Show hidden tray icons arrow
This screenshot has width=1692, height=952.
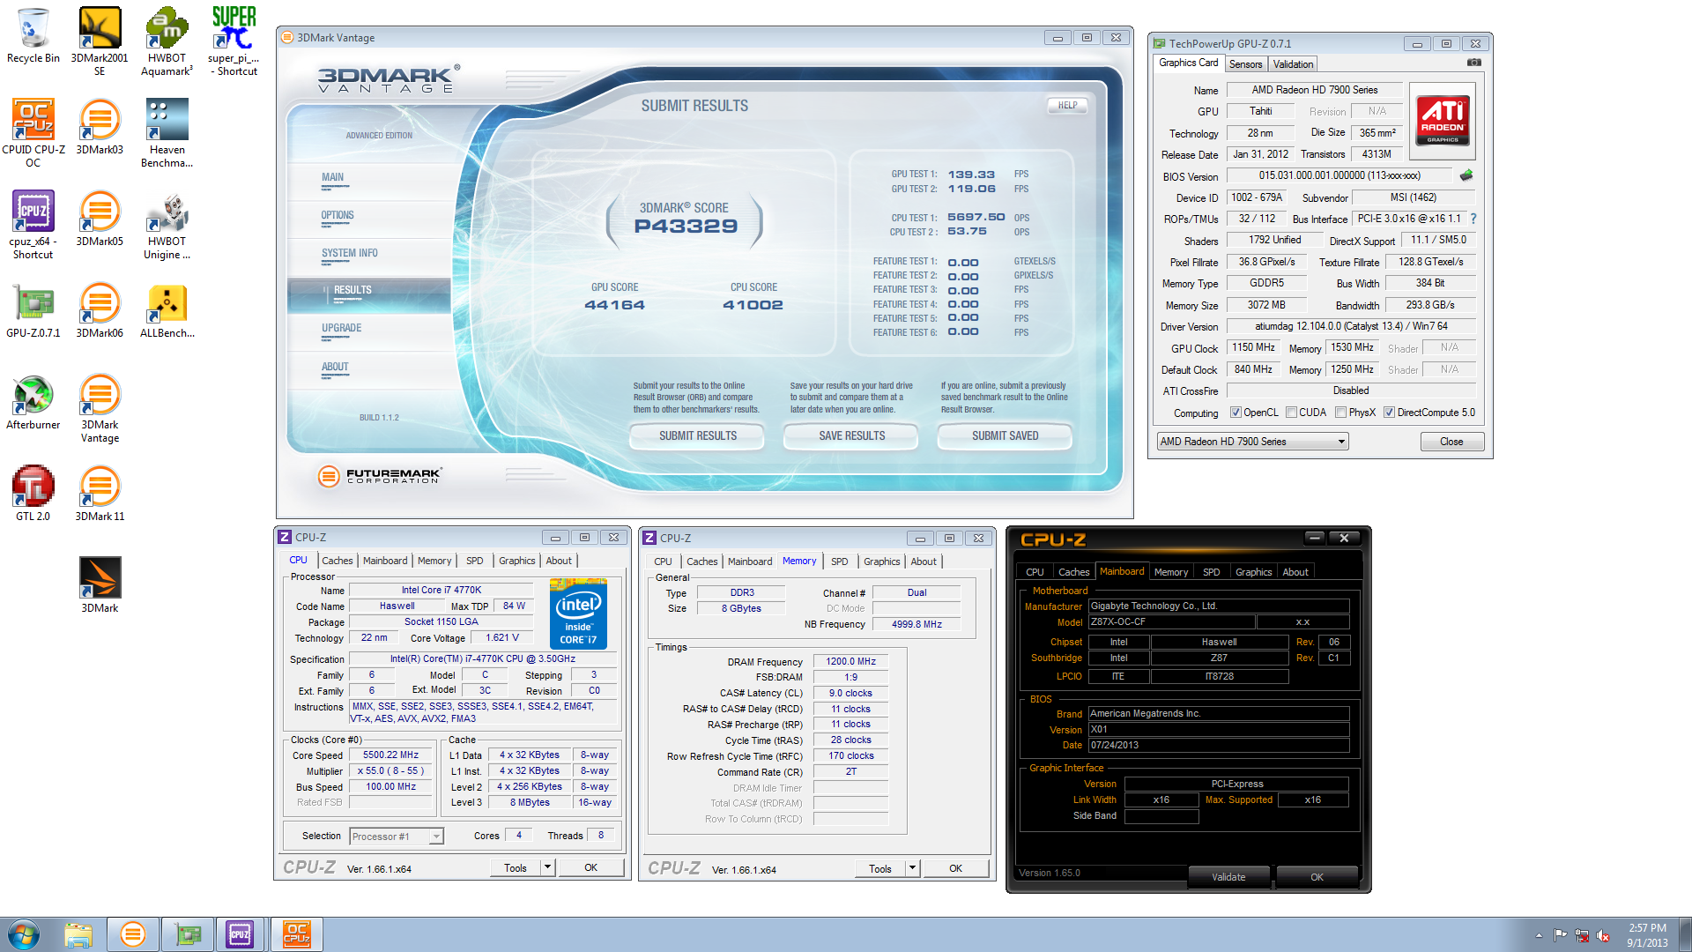pos(1539,935)
